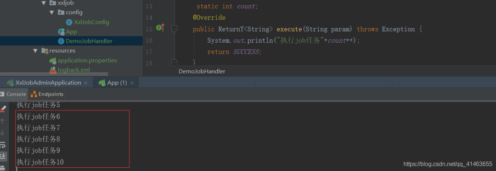Collapse the config folder arrow

[51, 13]
